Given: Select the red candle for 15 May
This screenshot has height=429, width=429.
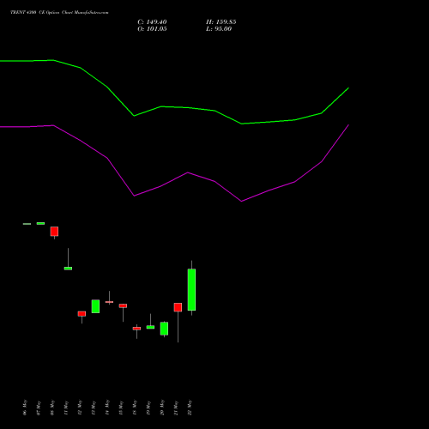Looking at the screenshot, I should click(x=123, y=305).
